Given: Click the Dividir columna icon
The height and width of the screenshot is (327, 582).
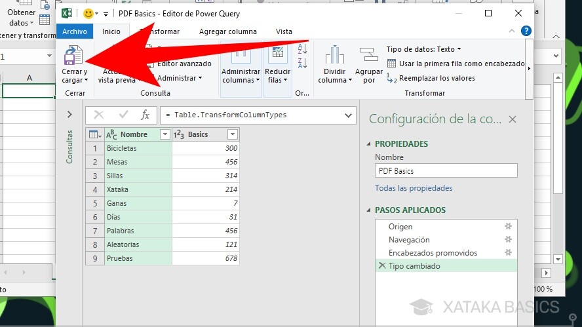Looking at the screenshot, I should coord(334,54).
